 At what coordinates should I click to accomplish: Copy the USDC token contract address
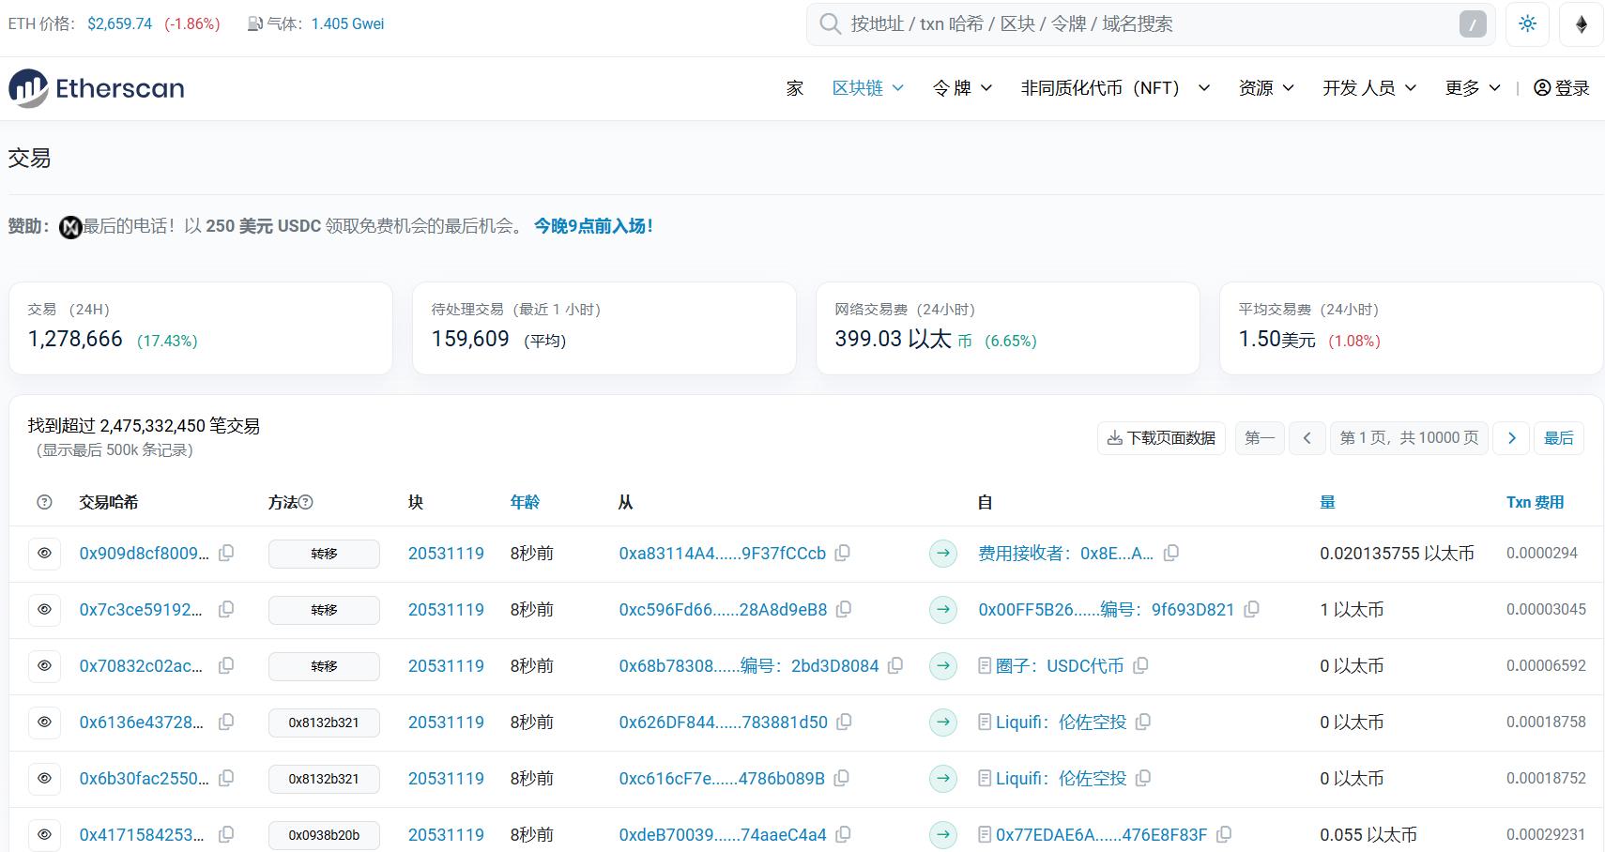pyautogui.click(x=1141, y=666)
